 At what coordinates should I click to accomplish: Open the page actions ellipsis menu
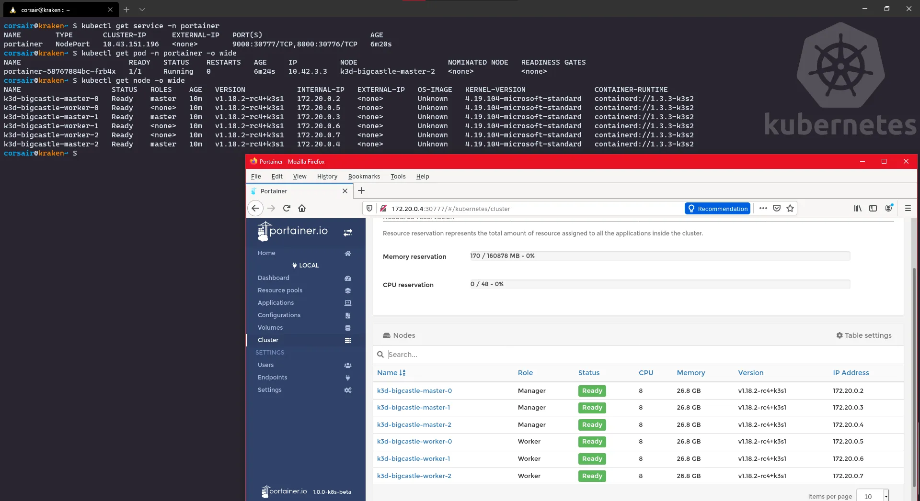point(763,208)
